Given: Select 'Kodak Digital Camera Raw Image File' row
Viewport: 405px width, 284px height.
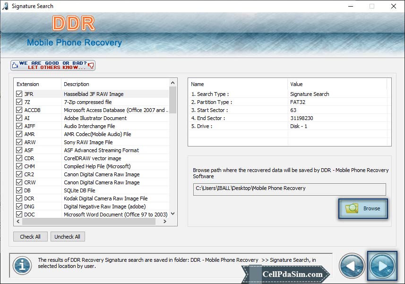Looking at the screenshot, I should (92, 198).
